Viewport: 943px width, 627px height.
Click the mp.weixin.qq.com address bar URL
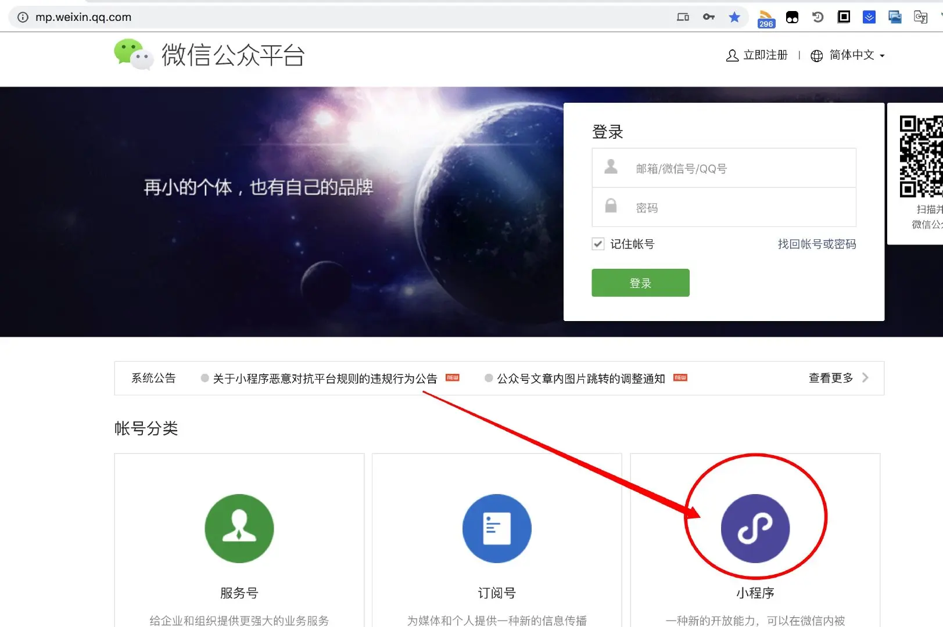pyautogui.click(x=83, y=17)
